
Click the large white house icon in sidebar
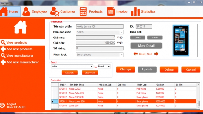pyautogui.click(x=21, y=27)
